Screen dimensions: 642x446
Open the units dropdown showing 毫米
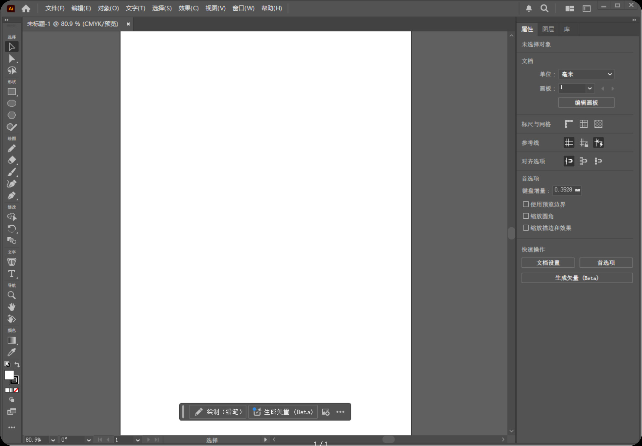[x=586, y=74]
